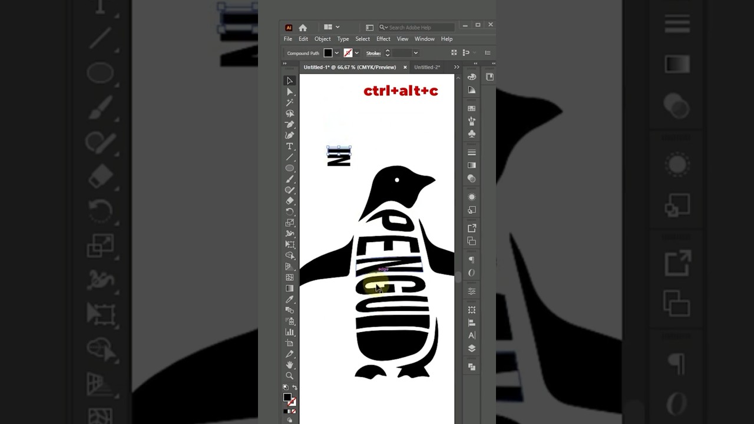Open the Asset Export panel icon

472,228
